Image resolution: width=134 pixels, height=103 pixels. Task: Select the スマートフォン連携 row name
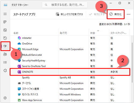click(x=31, y=89)
